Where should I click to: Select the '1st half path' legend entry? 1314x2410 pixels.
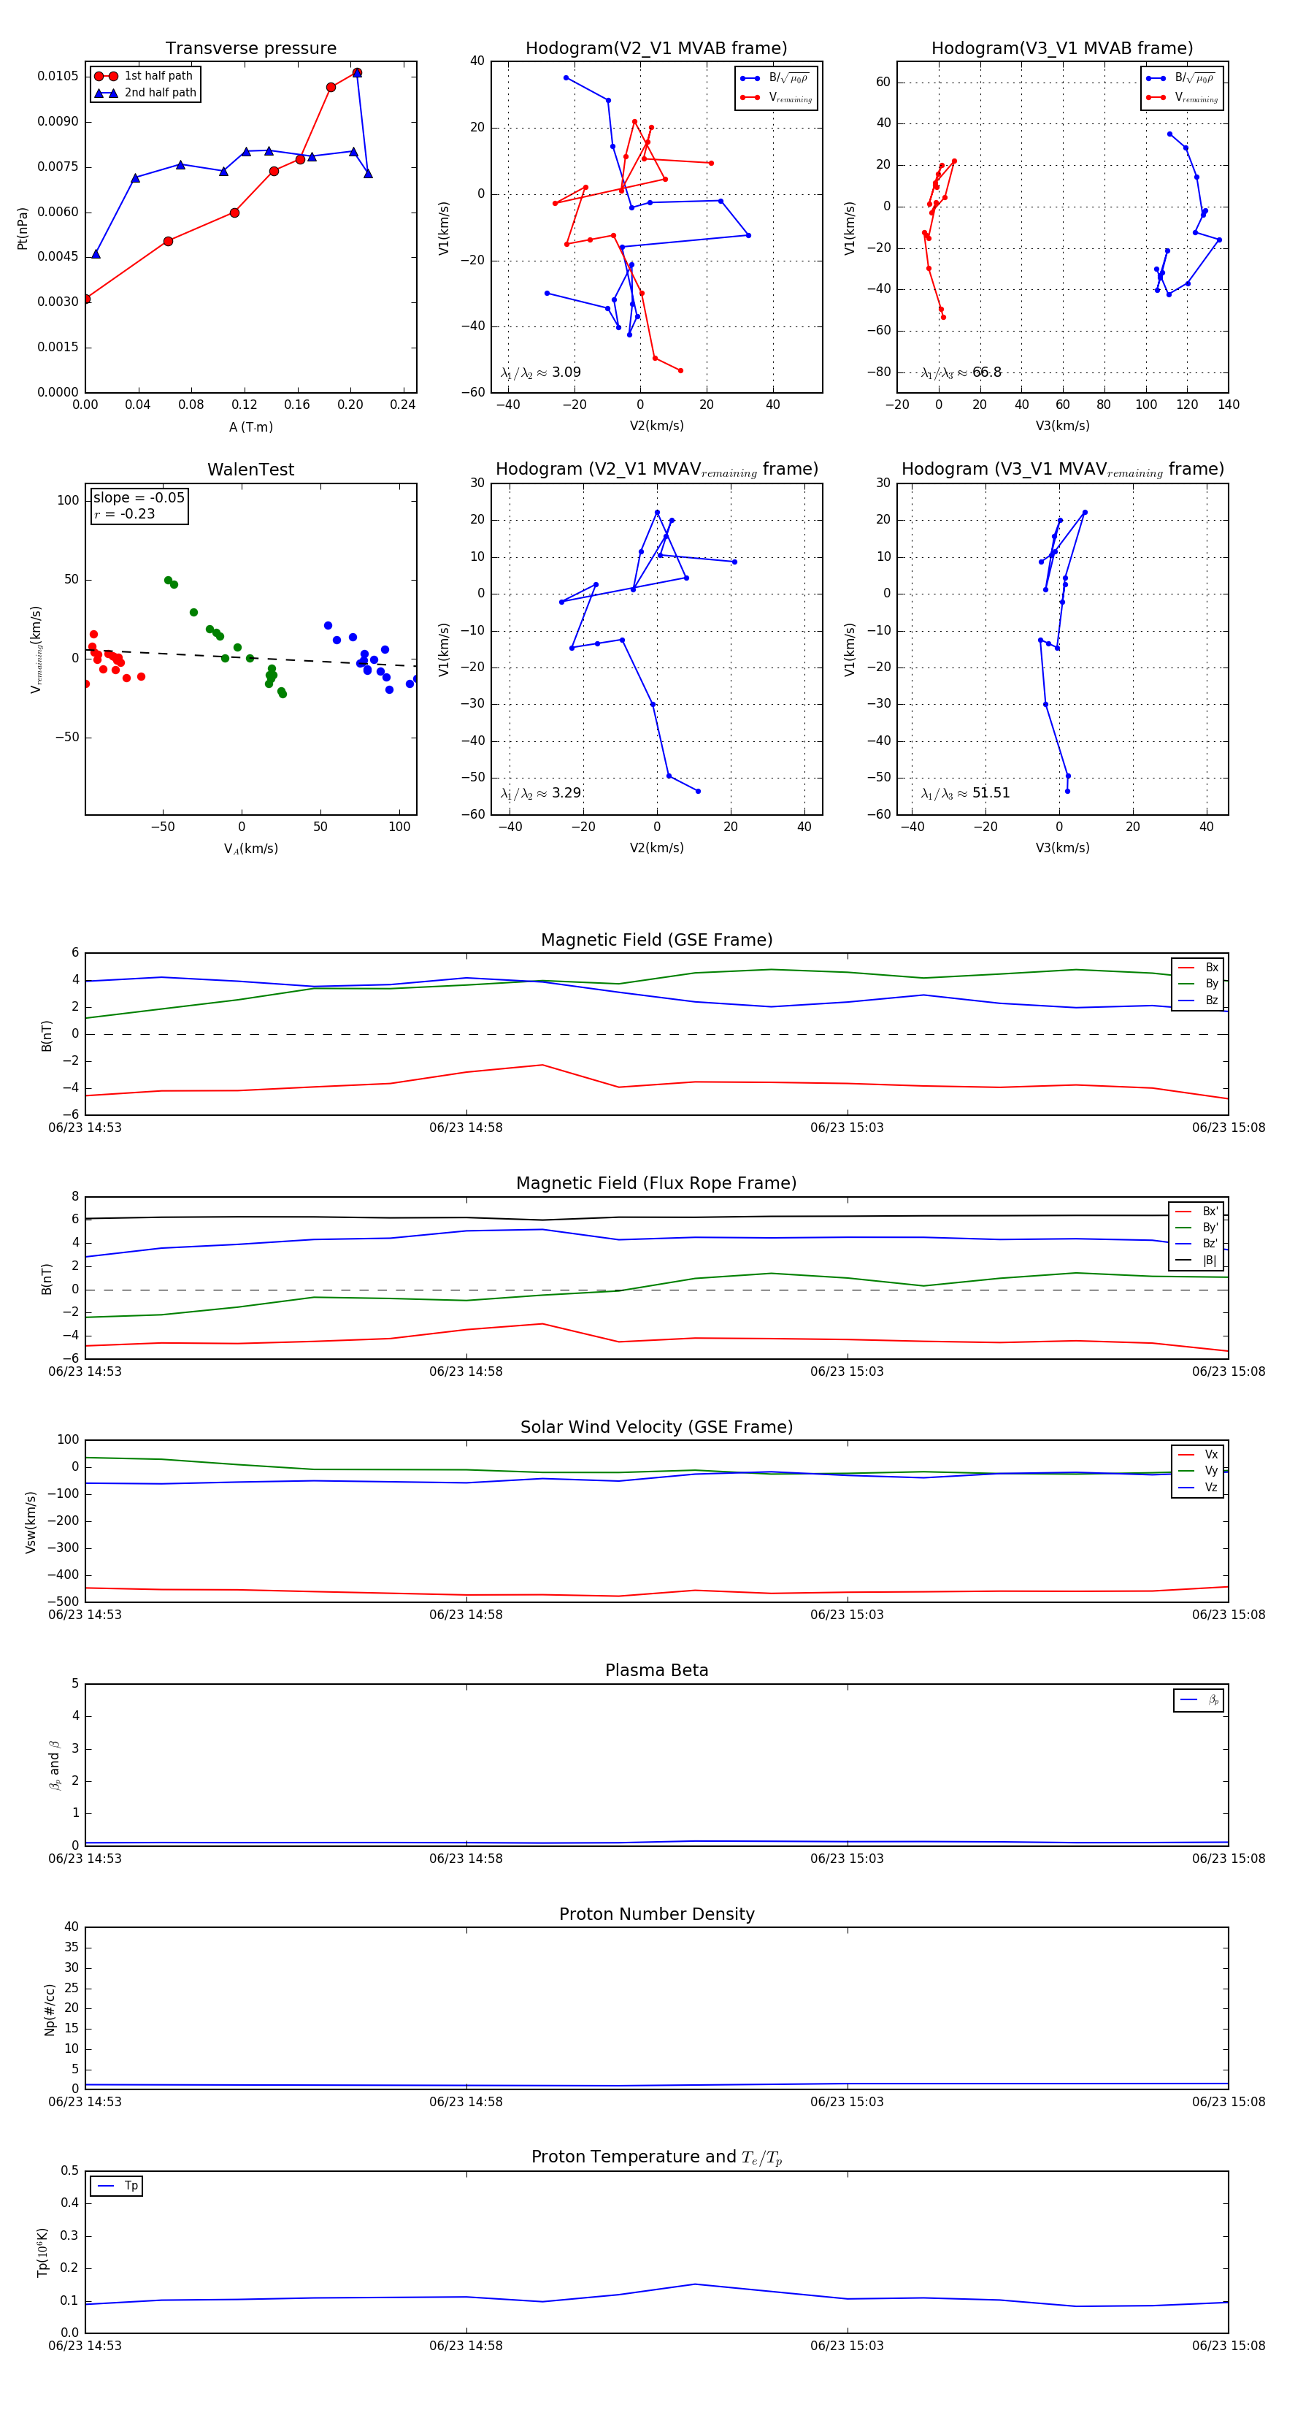click(145, 76)
